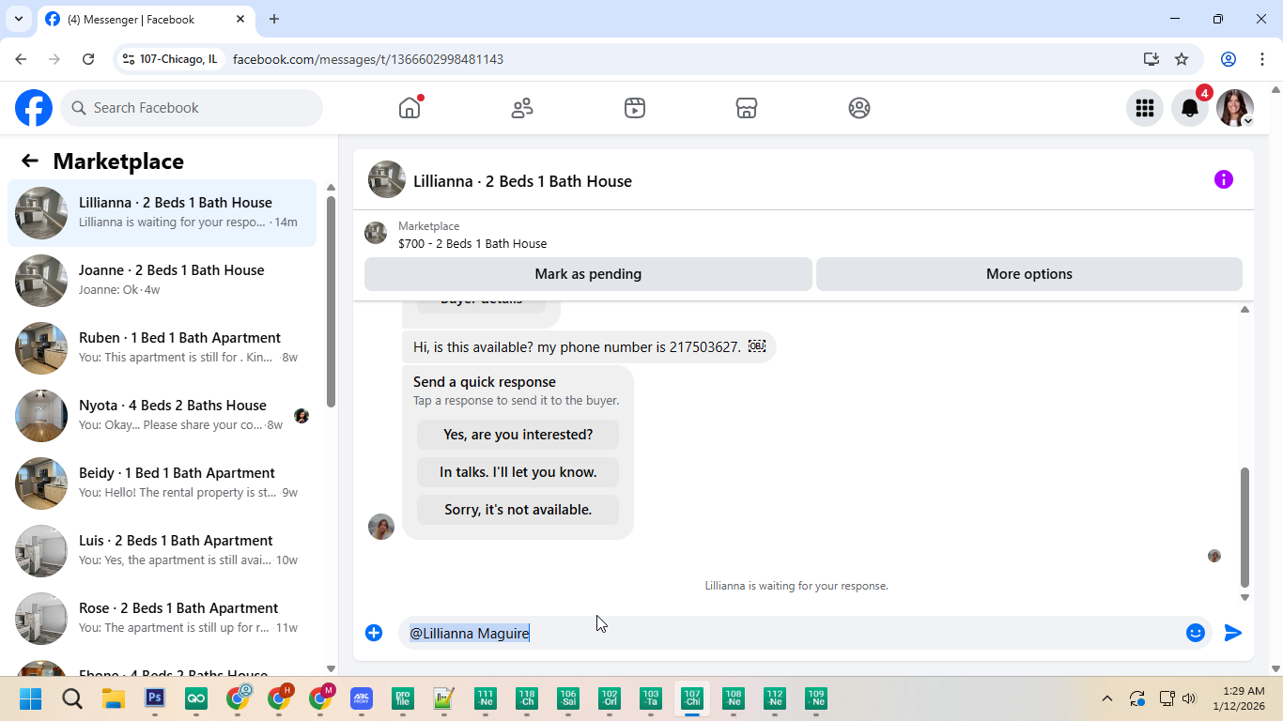Click the Facebook logo
The width and height of the screenshot is (1283, 721).
pyautogui.click(x=34, y=108)
